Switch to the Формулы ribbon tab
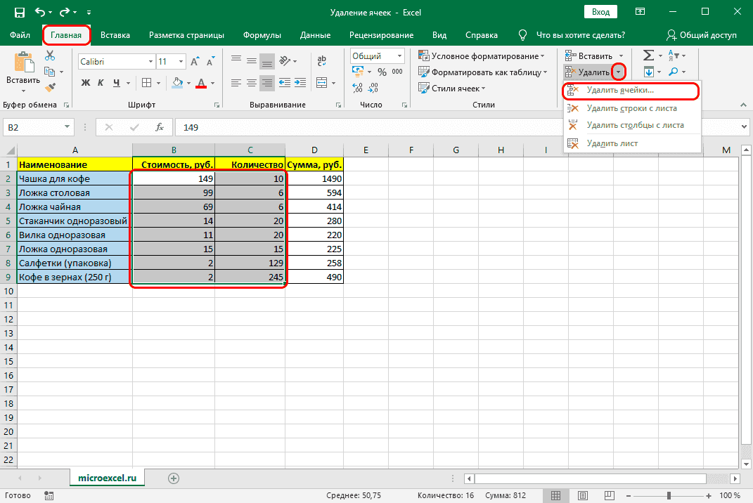Image resolution: width=753 pixels, height=503 pixels. click(262, 35)
